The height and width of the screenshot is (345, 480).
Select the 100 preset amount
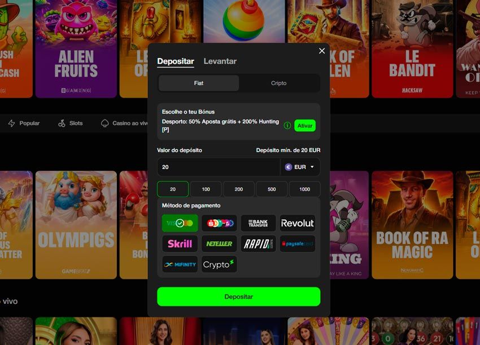(x=206, y=189)
